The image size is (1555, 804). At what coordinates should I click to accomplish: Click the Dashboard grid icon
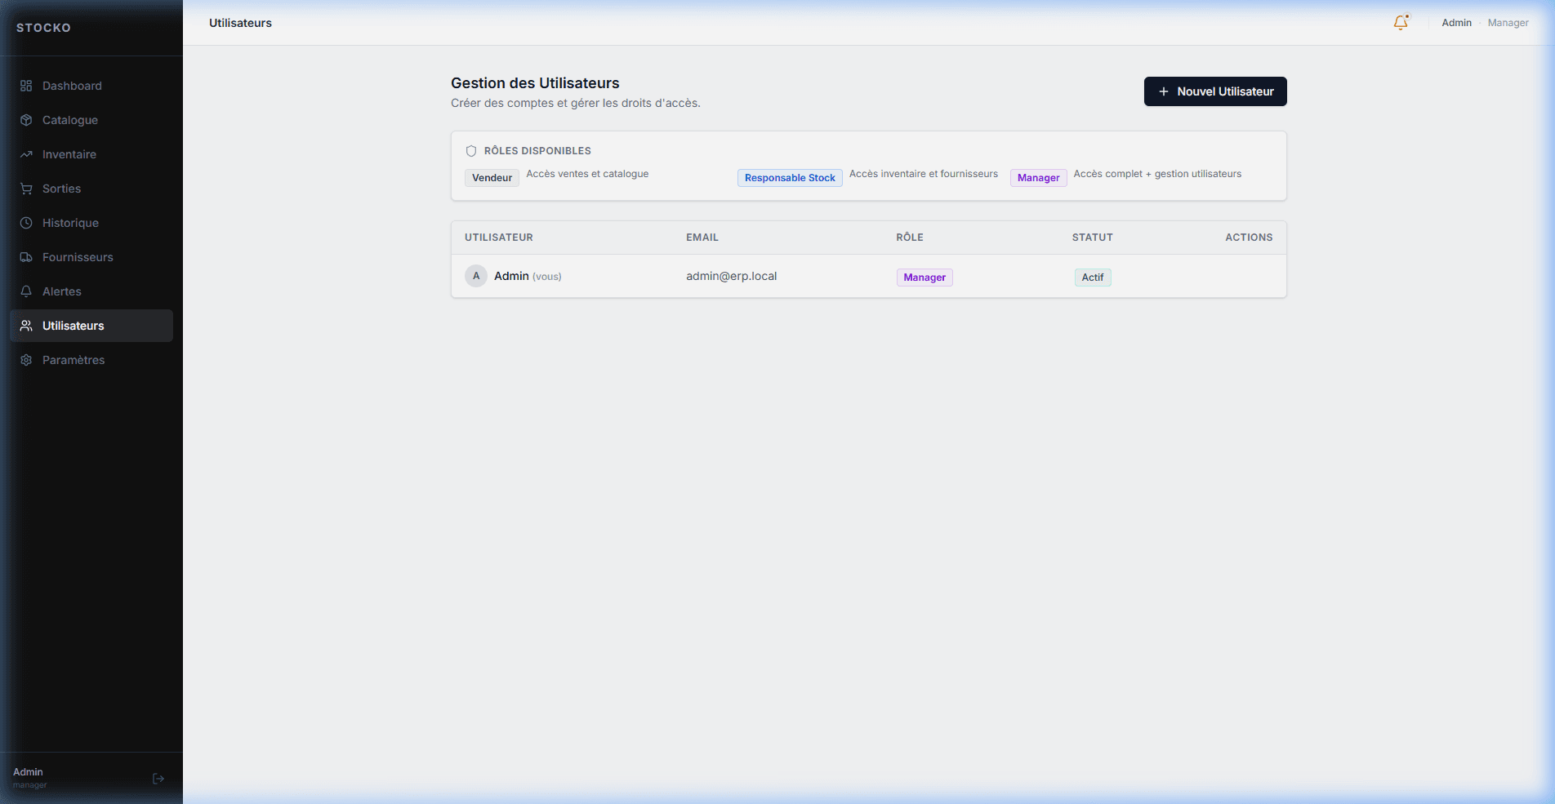(x=26, y=86)
